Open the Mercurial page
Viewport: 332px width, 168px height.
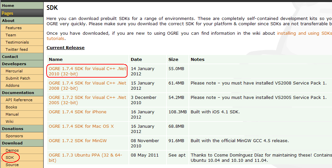(22, 71)
